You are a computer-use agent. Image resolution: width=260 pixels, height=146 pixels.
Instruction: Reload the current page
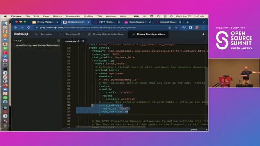point(29,28)
